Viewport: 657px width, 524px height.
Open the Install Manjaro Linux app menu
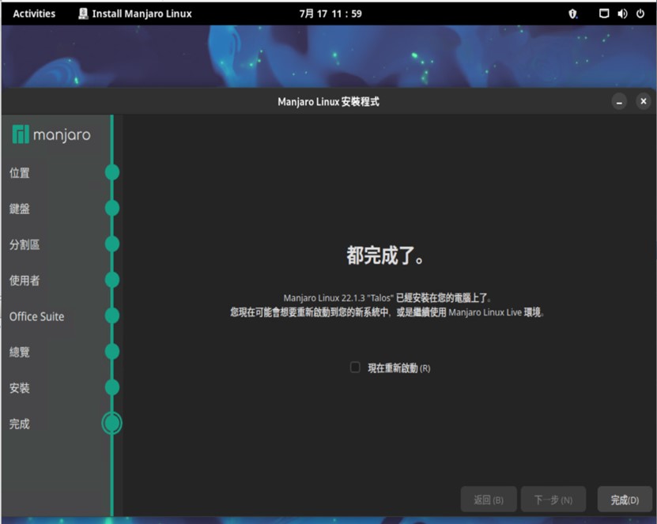coord(135,13)
